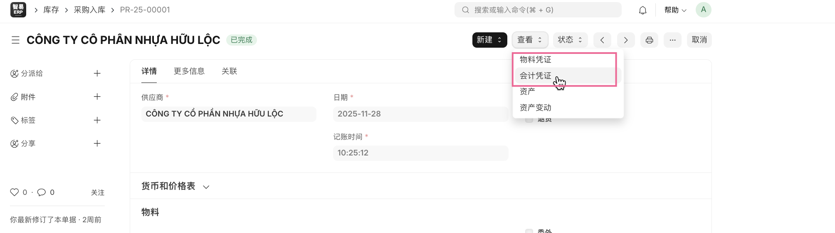Image resolution: width=835 pixels, height=233 pixels.
Task: Like this document with heart icon
Action: pyautogui.click(x=15, y=192)
